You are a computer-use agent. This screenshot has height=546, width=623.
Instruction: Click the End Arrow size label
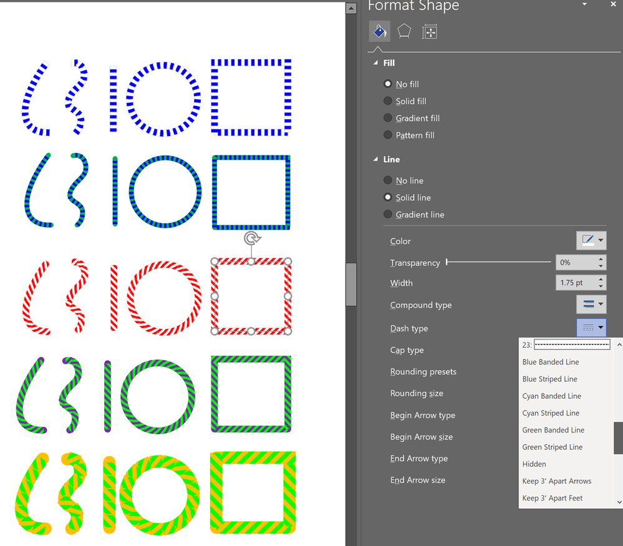[x=418, y=480]
